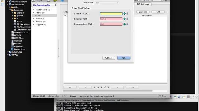Click the horizontal scrollbar below the table grid
Image resolution: width=199 pixels, height=111 pixels.
[x=115, y=84]
